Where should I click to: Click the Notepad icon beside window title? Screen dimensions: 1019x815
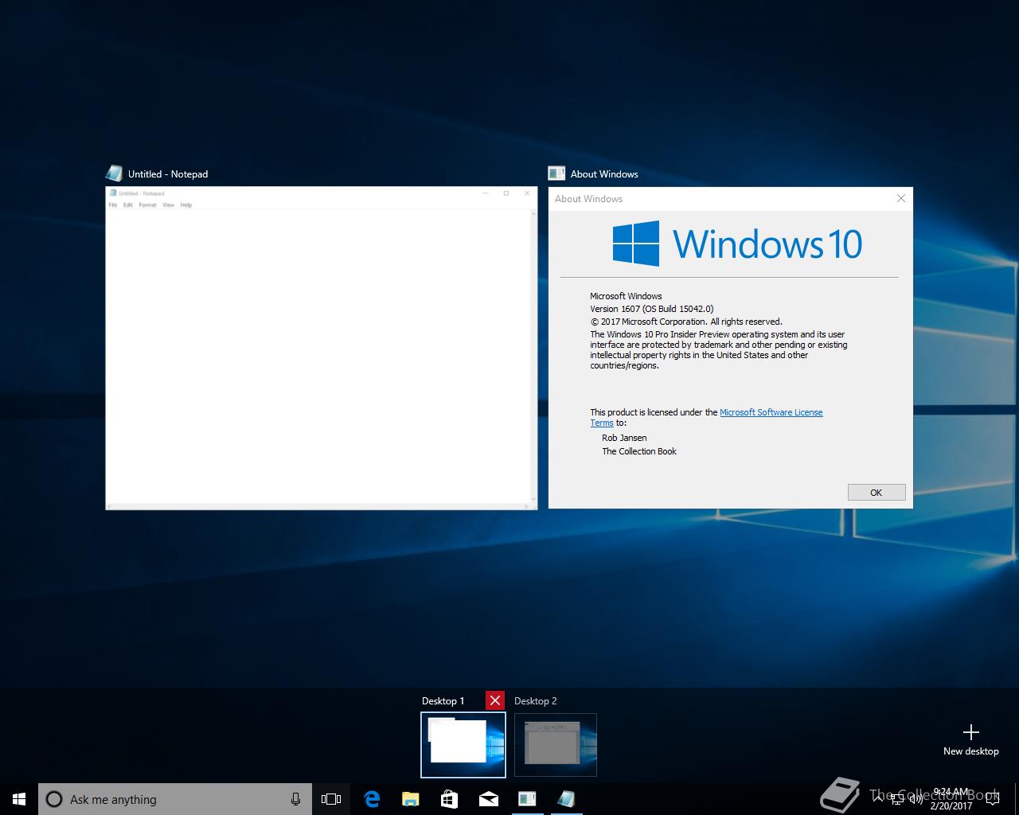(x=114, y=174)
